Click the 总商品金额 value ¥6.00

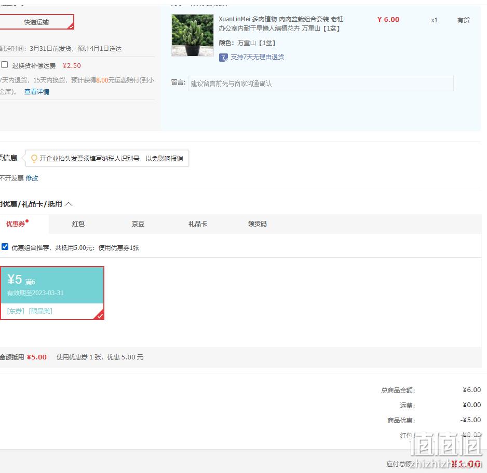[472, 390]
